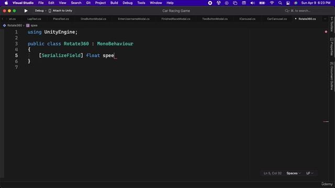Open the Apple menu
The image size is (335, 188).
click(6, 3)
